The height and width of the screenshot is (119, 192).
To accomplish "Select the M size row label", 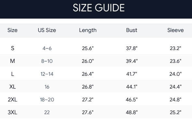I will 12,61.
